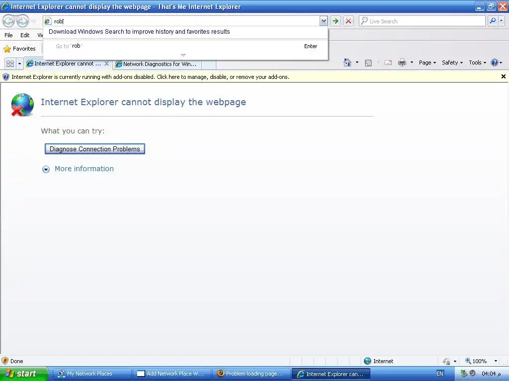
Task: Open the Edit menu
Action: pyautogui.click(x=25, y=35)
